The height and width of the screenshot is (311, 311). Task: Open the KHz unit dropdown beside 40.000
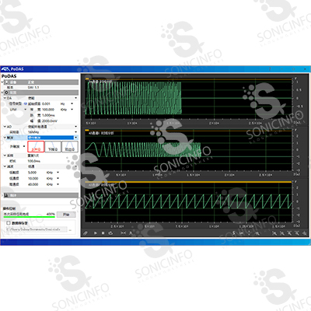pyautogui.click(x=58, y=184)
